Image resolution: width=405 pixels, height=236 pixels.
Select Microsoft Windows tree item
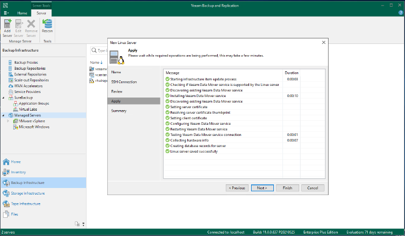click(34, 127)
